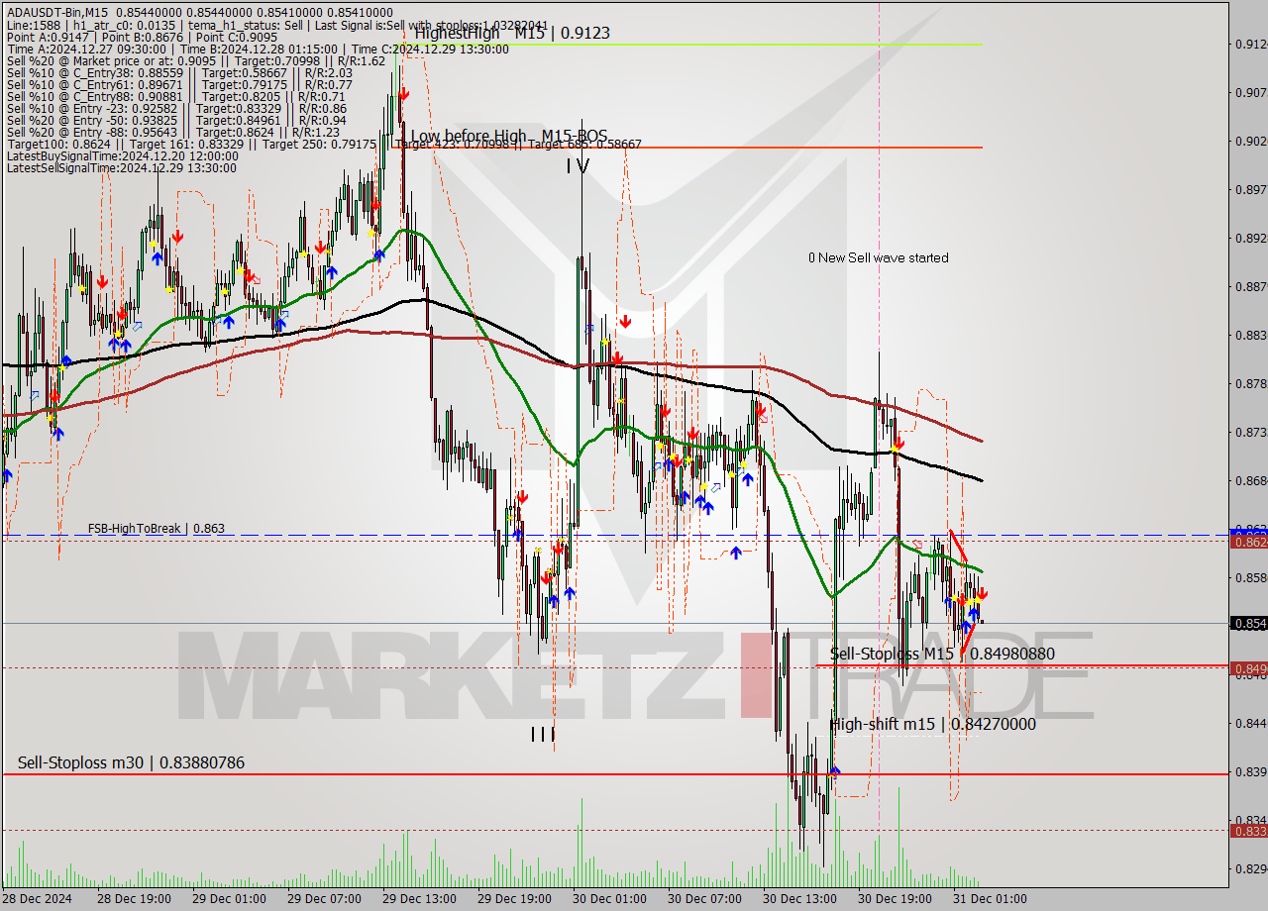Screen dimensions: 1268x911
Task: Click the LatestBuySignalTime text
Action: (x=122, y=155)
